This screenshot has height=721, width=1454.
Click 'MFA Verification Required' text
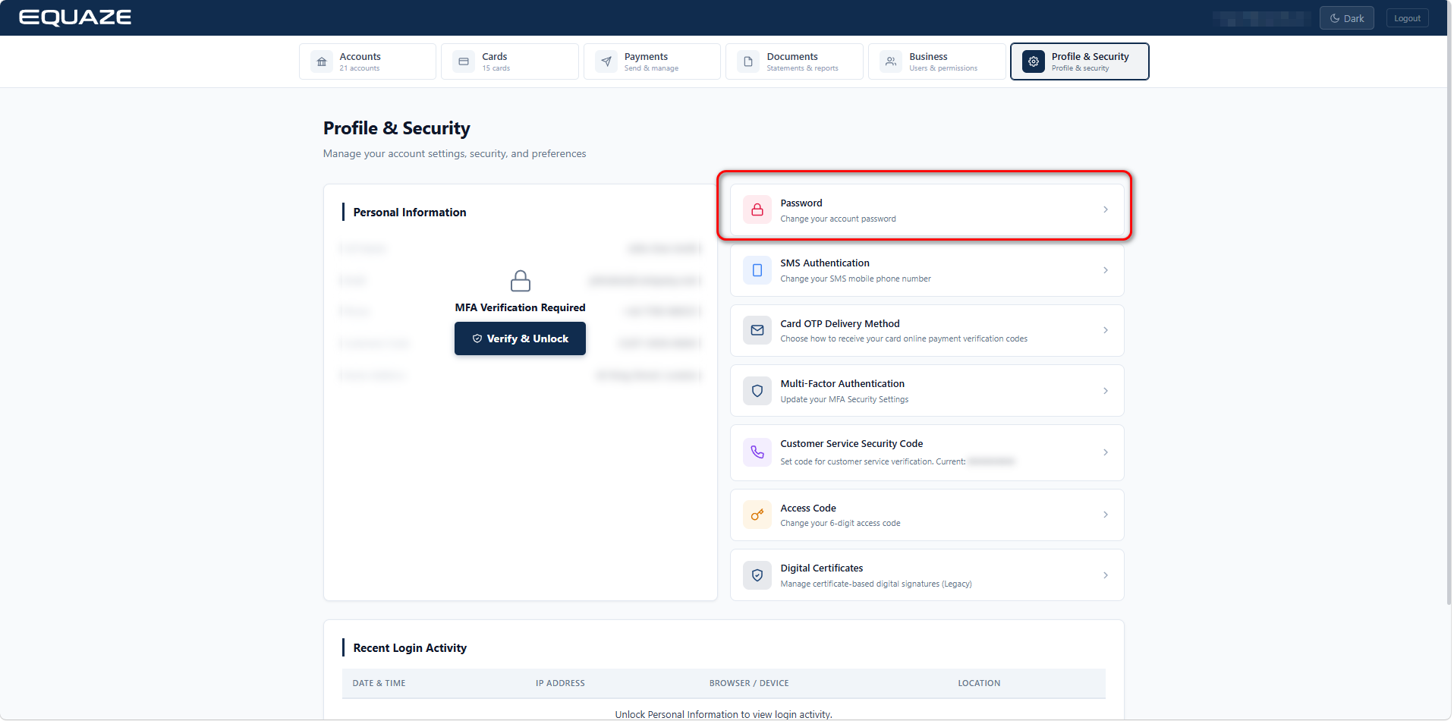pyautogui.click(x=521, y=307)
